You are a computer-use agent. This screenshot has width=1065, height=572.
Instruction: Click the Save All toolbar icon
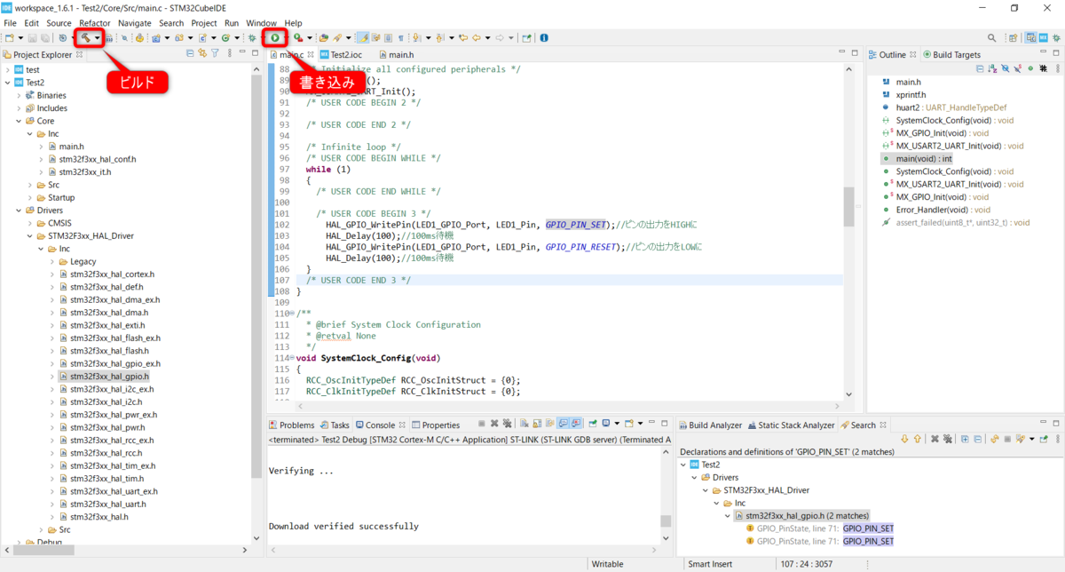click(45, 37)
